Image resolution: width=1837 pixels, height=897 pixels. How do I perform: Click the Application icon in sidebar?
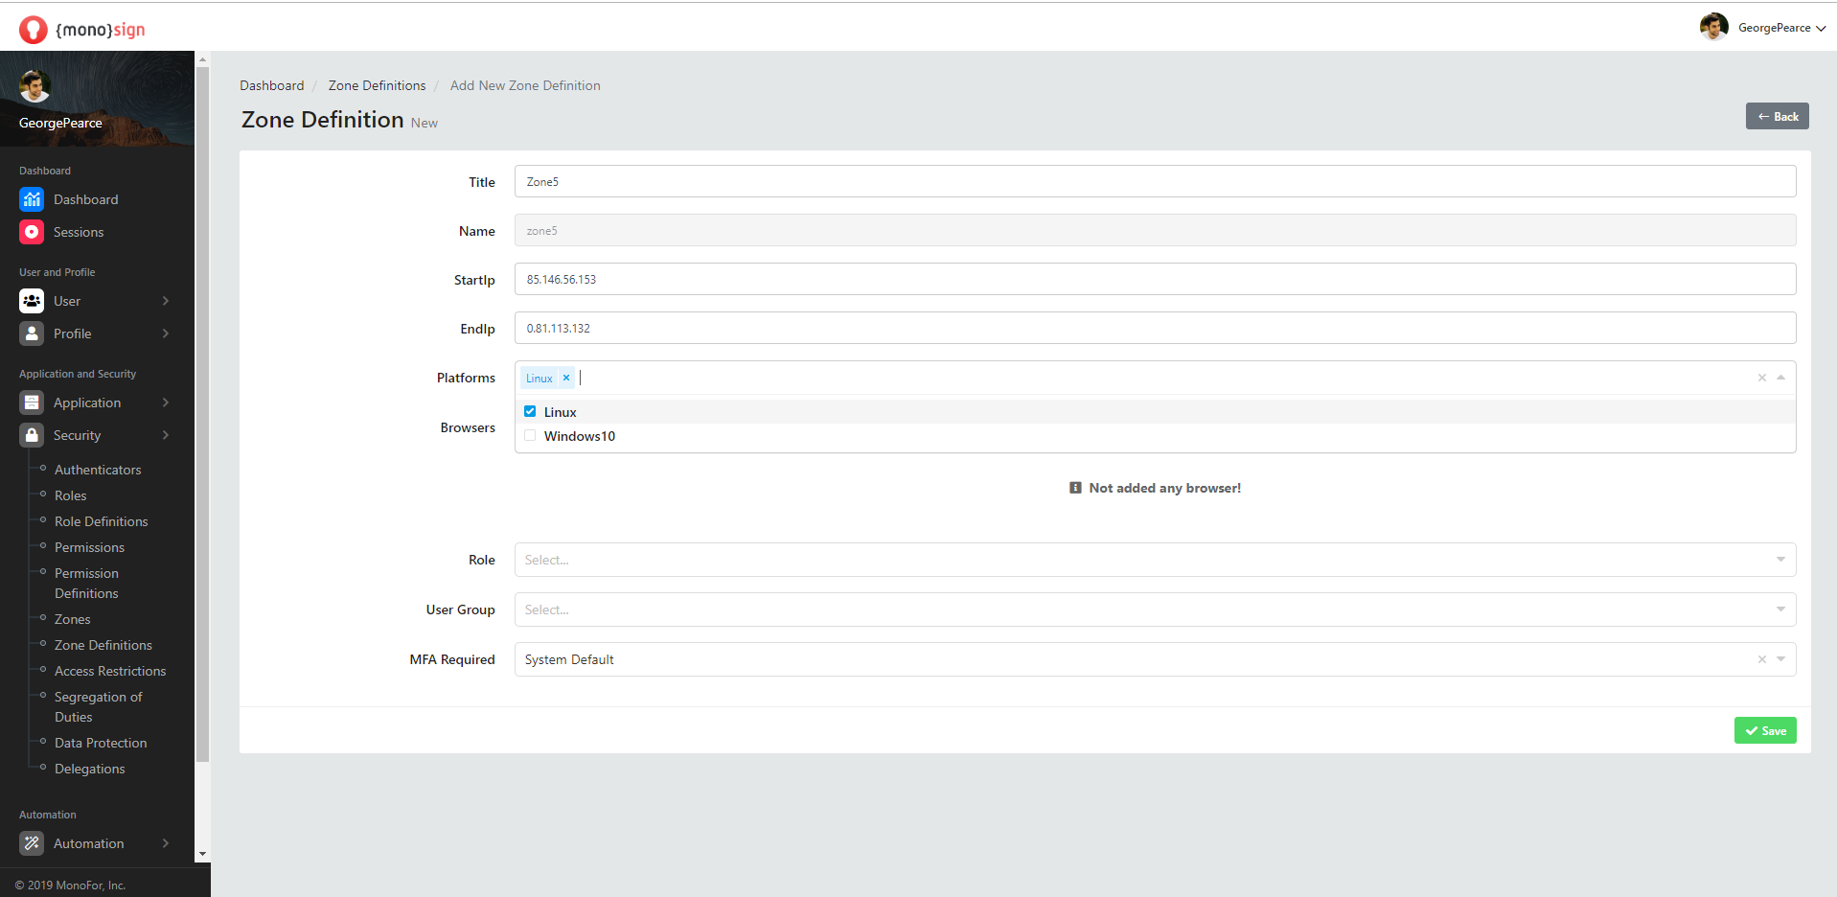(x=32, y=402)
